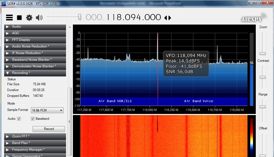
Task: Expand the Signal Diagnostics panel
Action: click(x=35, y=155)
